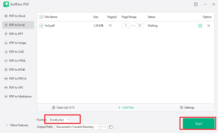Choose PDF to PDF/A option
Screen dimensions: 218x133
[18, 79]
